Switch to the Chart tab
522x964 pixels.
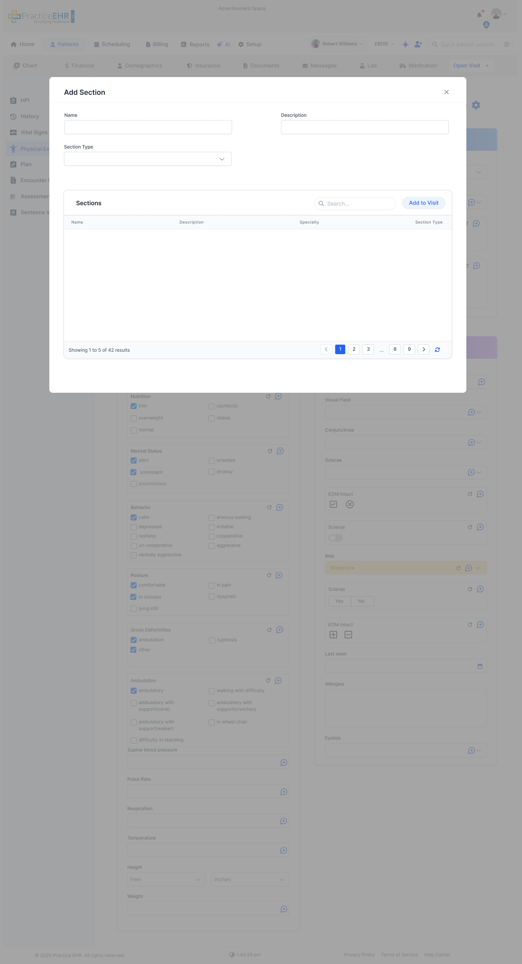pos(25,65)
